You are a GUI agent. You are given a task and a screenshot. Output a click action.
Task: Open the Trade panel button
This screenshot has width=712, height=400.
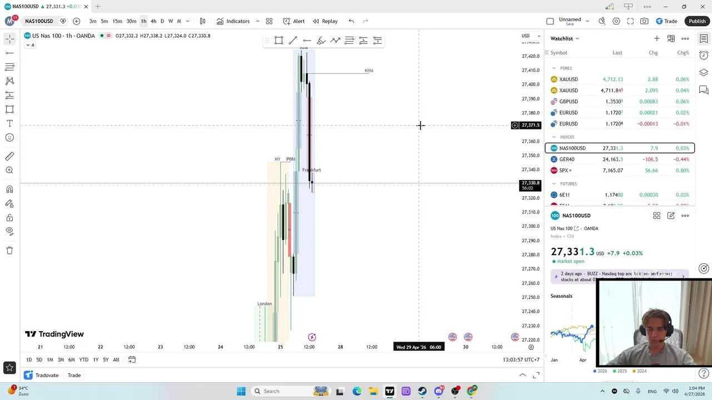(x=666, y=21)
